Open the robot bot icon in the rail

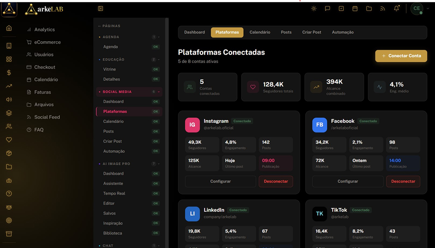point(9,180)
